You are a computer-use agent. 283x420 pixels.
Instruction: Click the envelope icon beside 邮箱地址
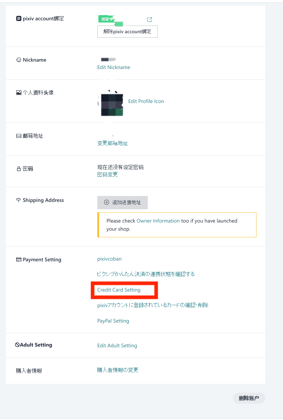19,136
